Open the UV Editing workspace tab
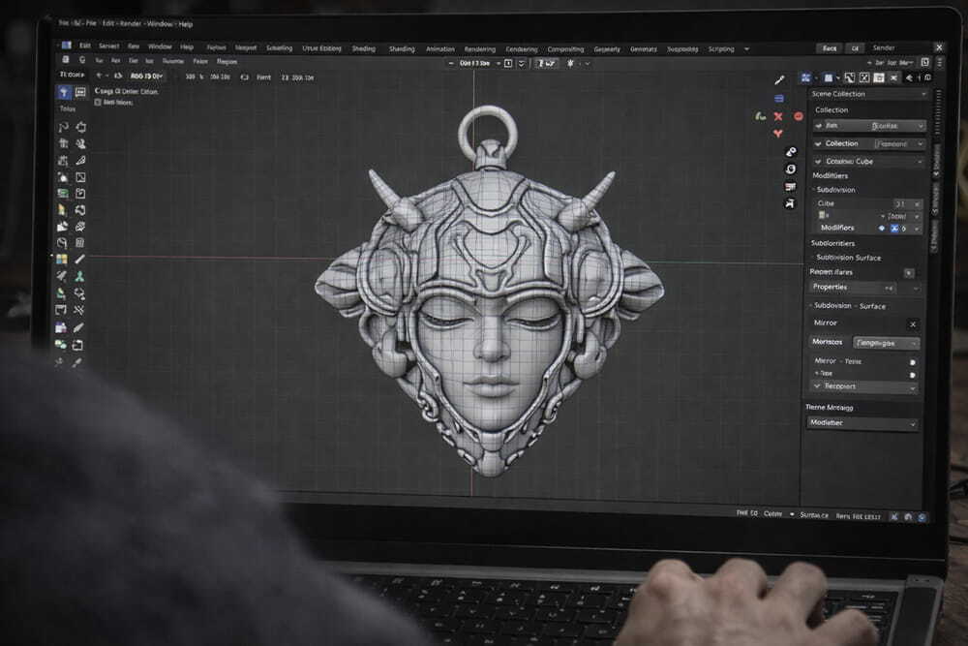Image resolution: width=968 pixels, height=646 pixels. coord(321,48)
